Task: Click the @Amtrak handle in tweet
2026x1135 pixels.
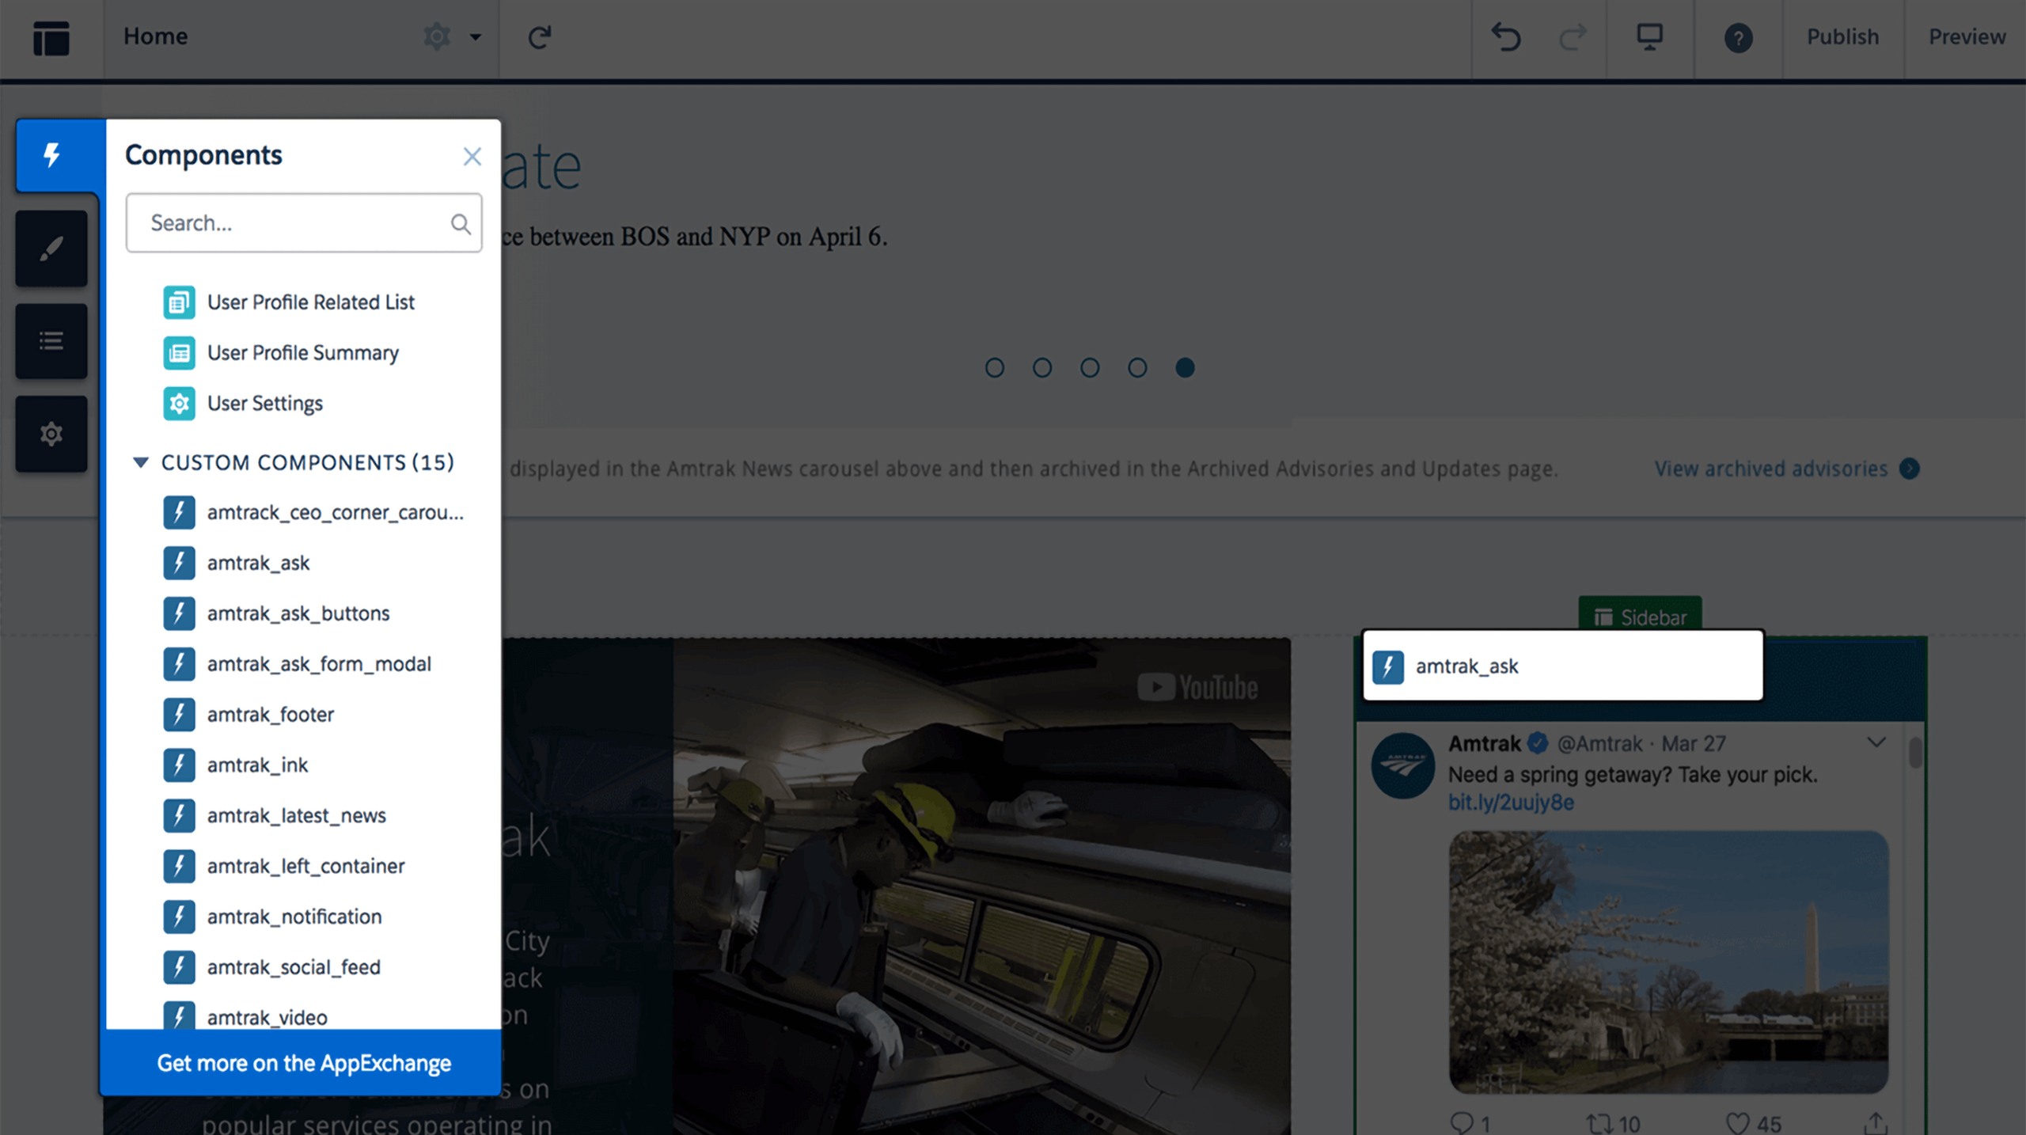Action: pos(1599,744)
